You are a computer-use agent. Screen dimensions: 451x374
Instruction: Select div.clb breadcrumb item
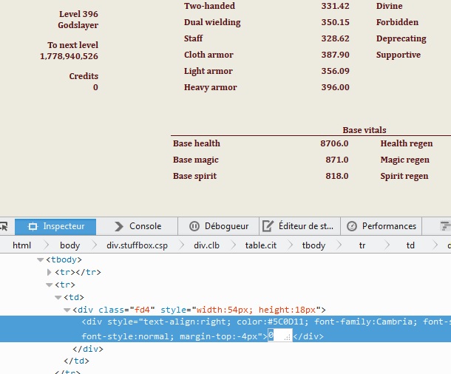[x=206, y=245]
